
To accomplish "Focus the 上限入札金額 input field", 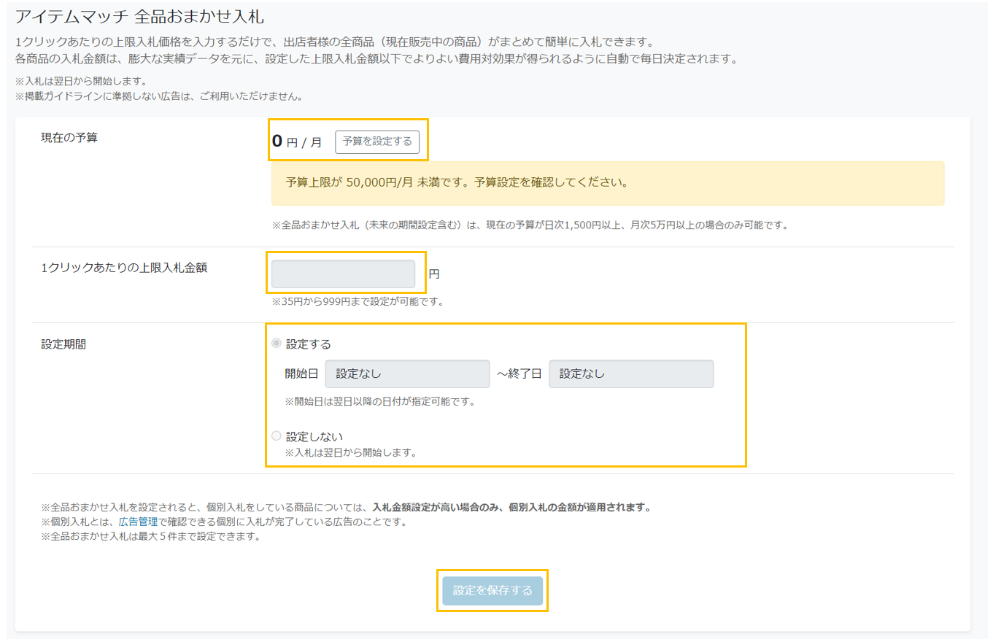I will [343, 274].
